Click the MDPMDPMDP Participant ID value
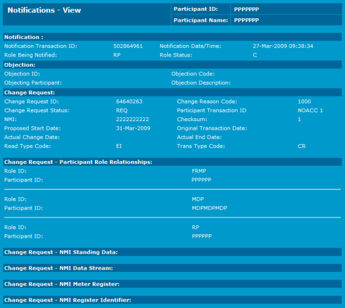 [x=209, y=208]
